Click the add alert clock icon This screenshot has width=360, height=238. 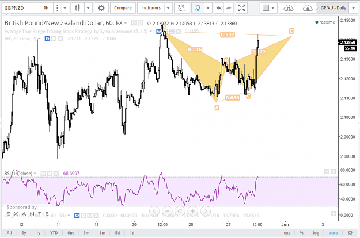pyautogui.click(x=181, y=8)
